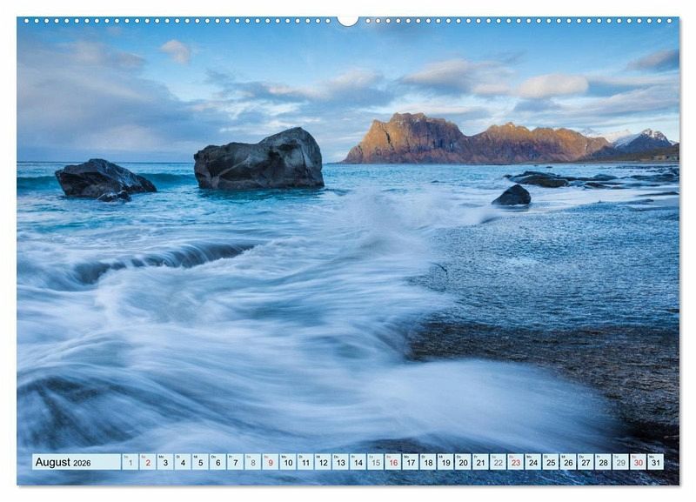
Task: Click the small dark rock on the left
Action: [103, 179]
